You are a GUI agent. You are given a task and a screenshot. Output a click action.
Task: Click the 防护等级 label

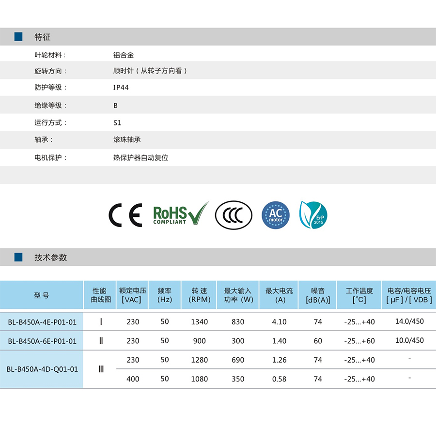point(50,88)
